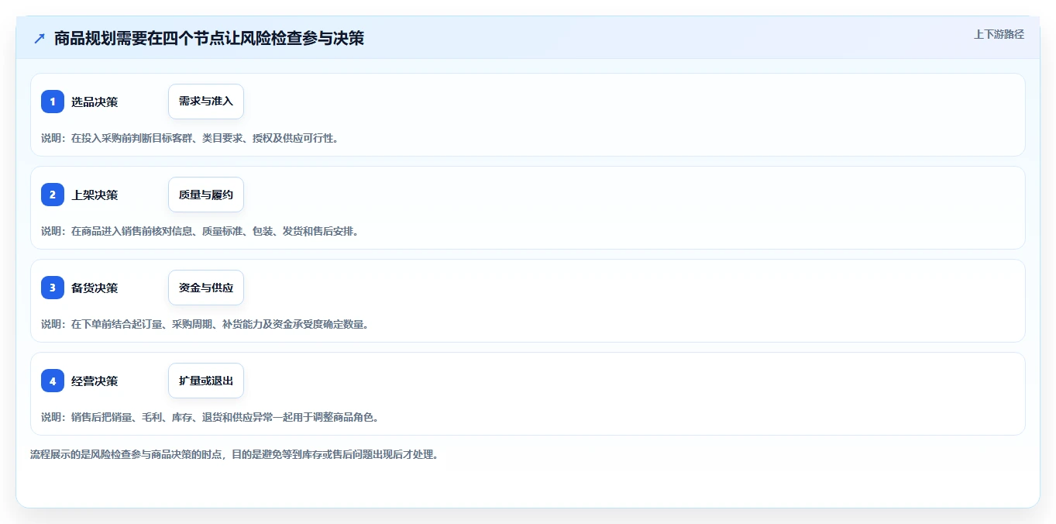Select the 需求与准入 tag
Image resolution: width=1056 pixels, height=524 pixels.
pyautogui.click(x=206, y=102)
